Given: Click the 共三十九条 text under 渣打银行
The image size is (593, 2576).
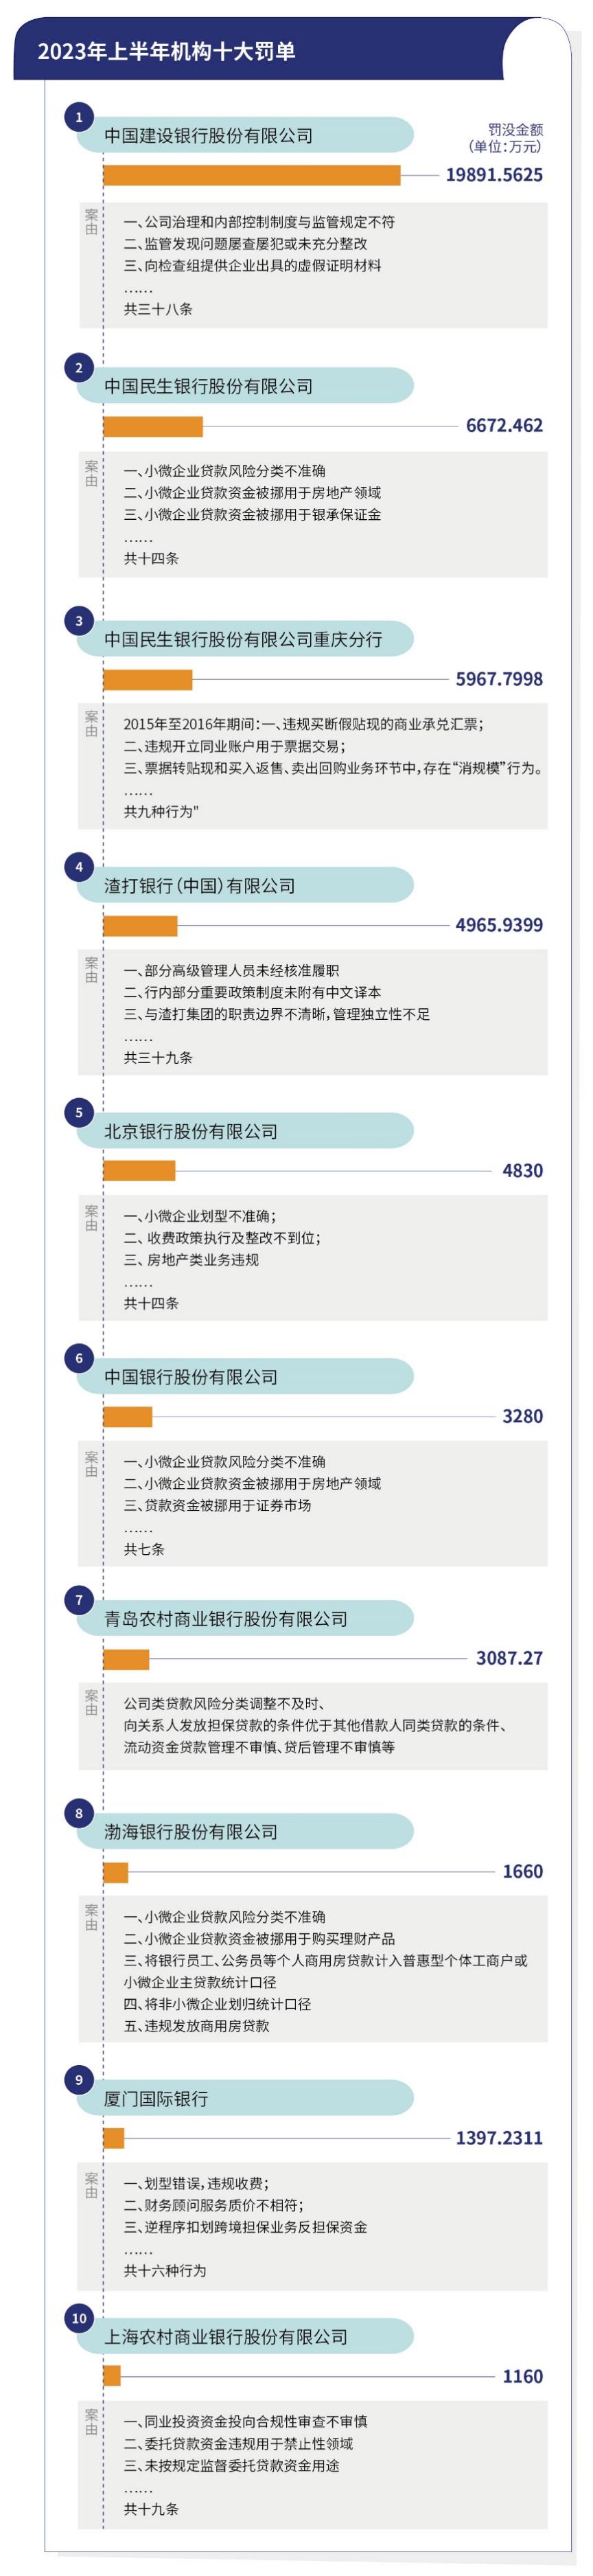Looking at the screenshot, I should [158, 1057].
